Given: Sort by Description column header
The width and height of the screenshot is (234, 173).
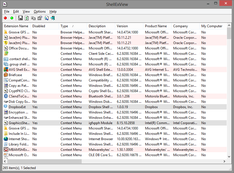Looking at the screenshot, I should point(101,26).
